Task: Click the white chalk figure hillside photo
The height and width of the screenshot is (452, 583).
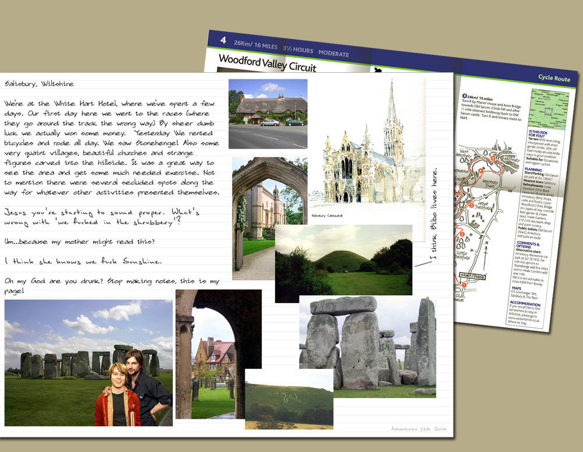Action: click(x=289, y=399)
